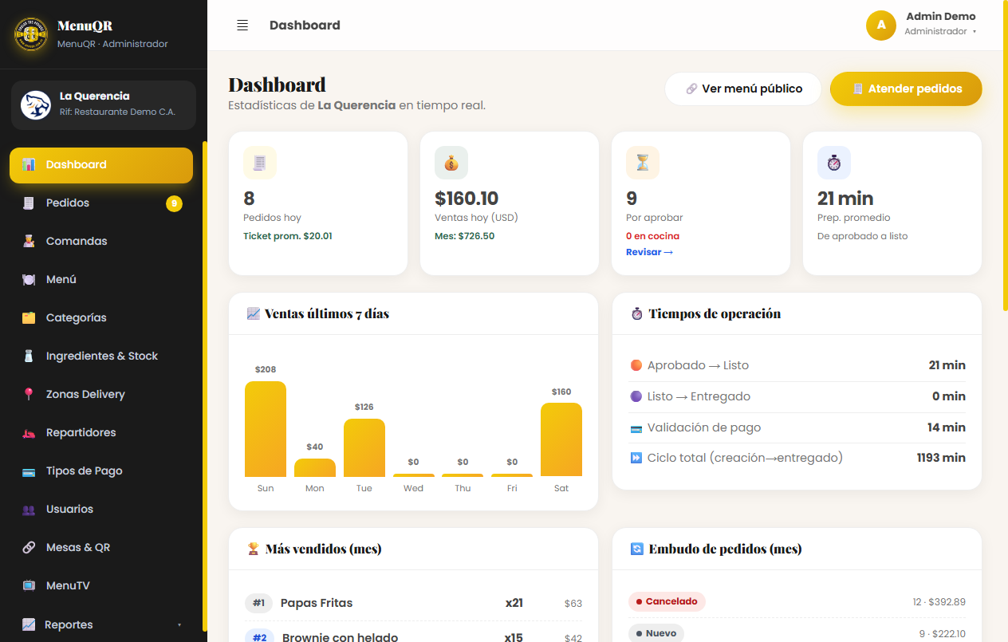Click the chart icon beside Ventas últimos 7 días
Viewport: 1008px width, 642px height.
point(254,313)
